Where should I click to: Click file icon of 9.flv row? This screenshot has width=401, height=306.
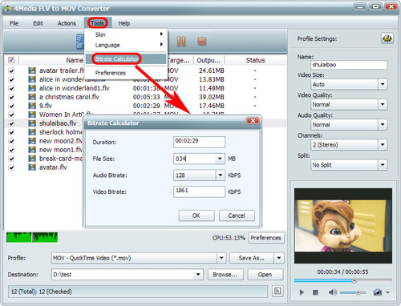click(x=32, y=106)
